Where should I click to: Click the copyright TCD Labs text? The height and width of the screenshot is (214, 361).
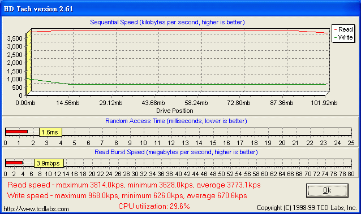307,208
